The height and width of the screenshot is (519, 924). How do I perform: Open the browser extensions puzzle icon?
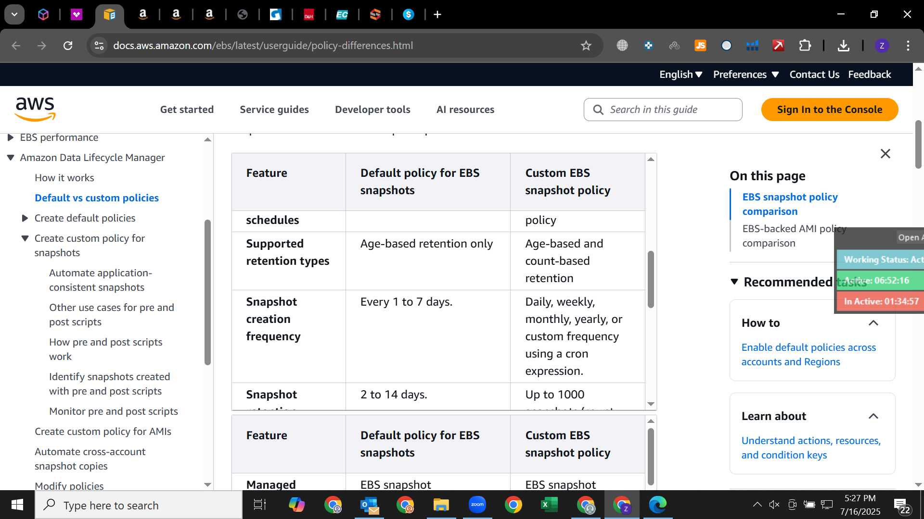click(805, 46)
